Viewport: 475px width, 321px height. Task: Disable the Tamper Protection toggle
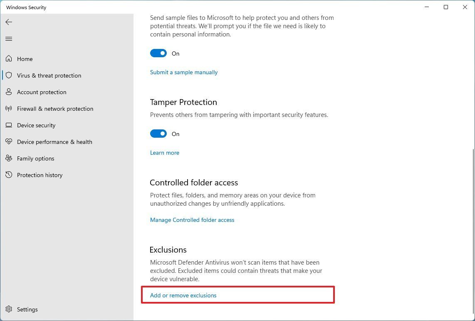[x=158, y=134]
